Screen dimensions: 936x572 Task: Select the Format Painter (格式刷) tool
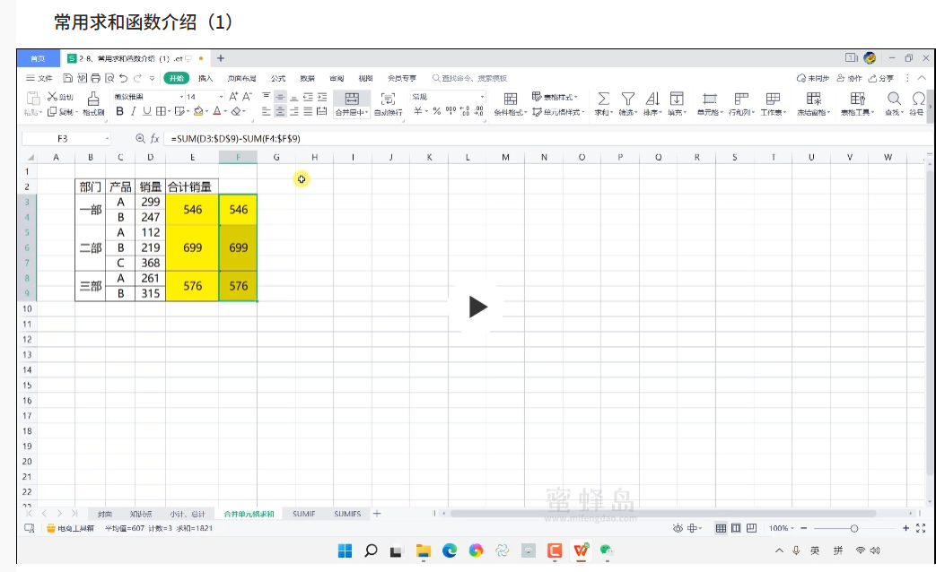[93, 99]
